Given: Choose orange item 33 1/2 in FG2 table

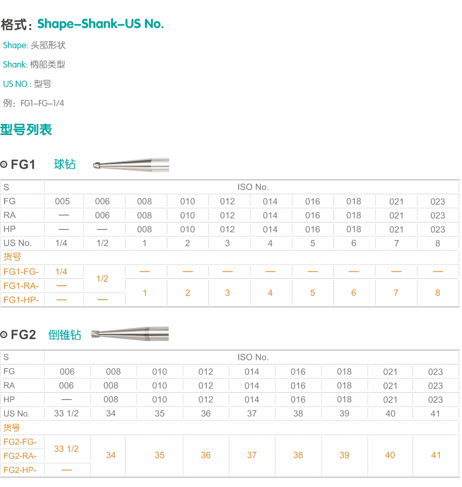Looking at the screenshot, I should click(x=67, y=449).
